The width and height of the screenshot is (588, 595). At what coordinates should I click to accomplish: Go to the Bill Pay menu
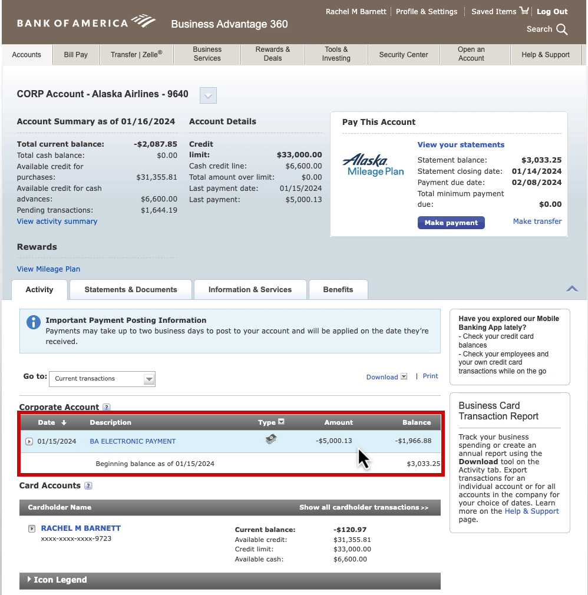coord(76,55)
